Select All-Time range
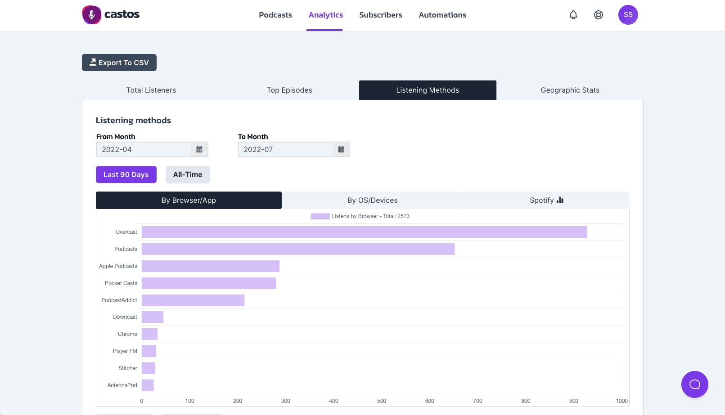 (188, 174)
